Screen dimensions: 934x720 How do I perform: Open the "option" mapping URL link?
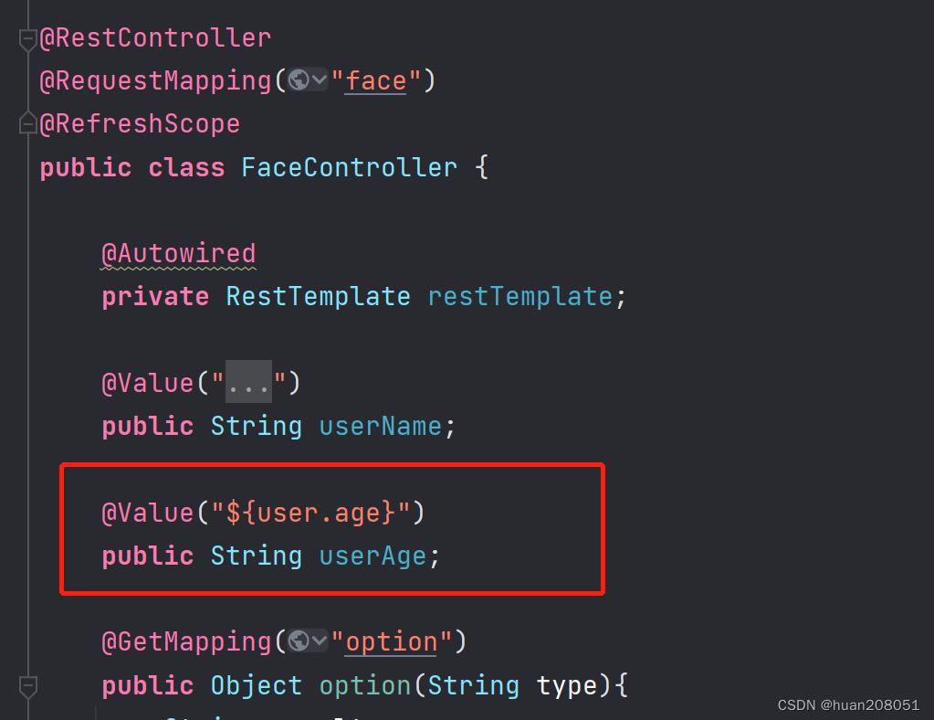(392, 642)
